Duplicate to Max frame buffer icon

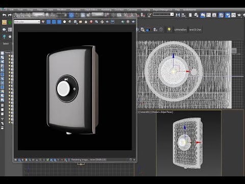[x=96, y=22]
